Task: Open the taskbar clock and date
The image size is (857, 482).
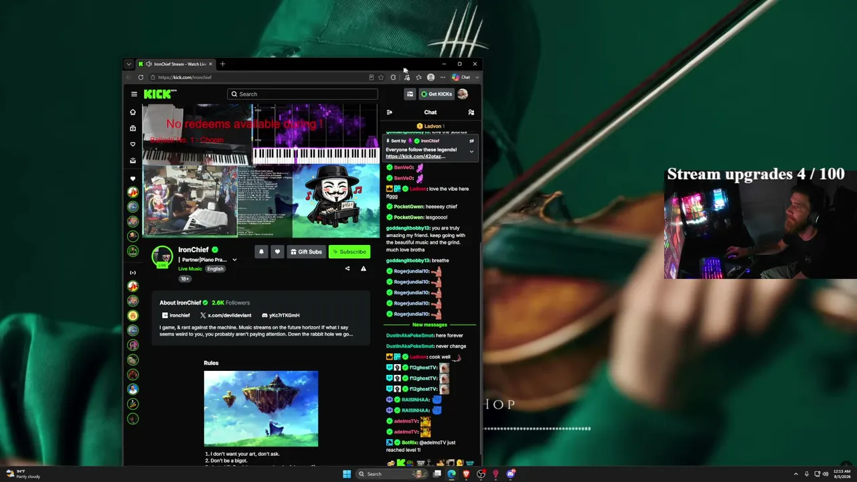Action: click(x=842, y=474)
